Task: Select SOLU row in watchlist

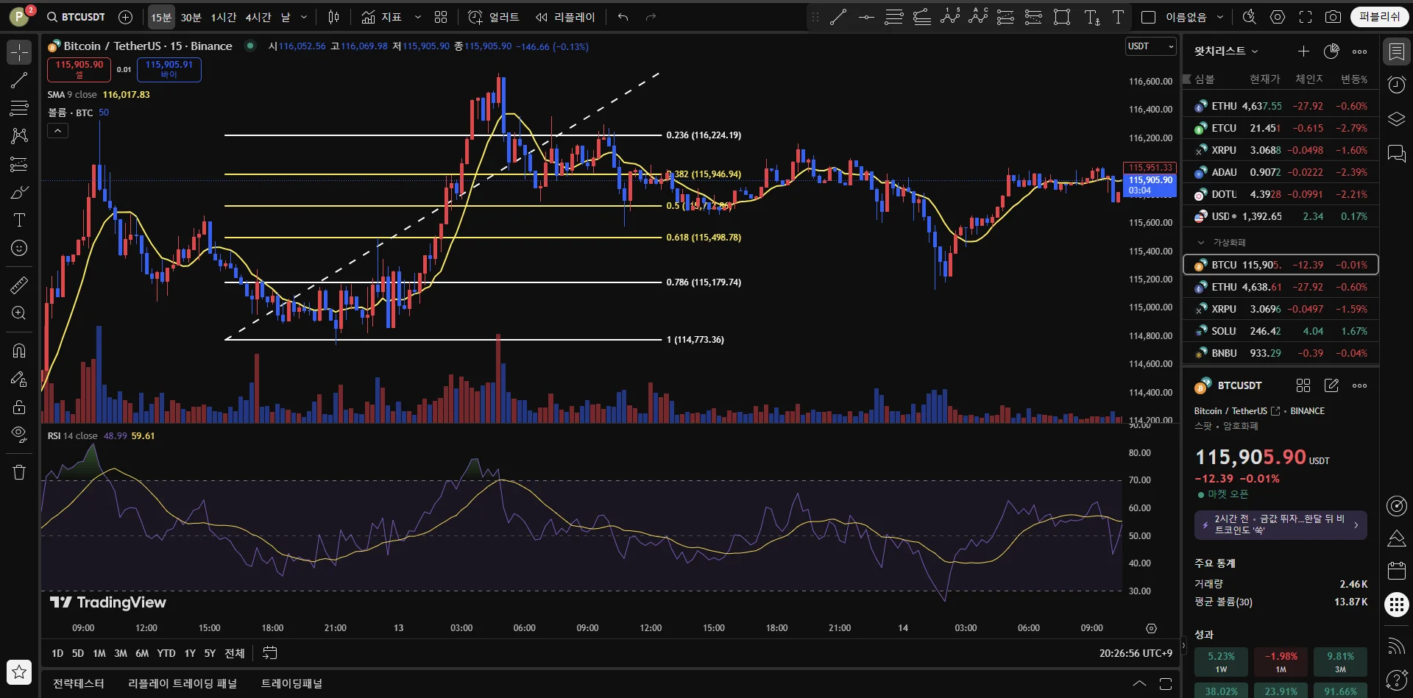Action: (1281, 331)
